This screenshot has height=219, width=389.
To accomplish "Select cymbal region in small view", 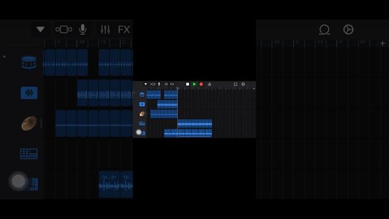I will [x=164, y=114].
